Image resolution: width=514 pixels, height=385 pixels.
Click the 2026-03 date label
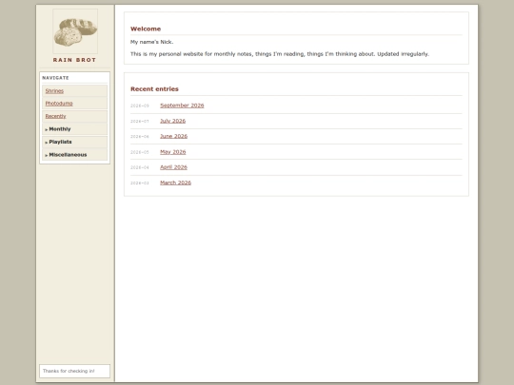[x=140, y=183]
